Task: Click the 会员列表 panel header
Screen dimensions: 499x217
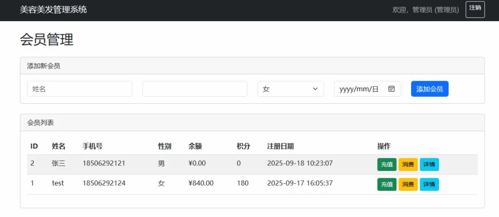Action: [x=41, y=123]
